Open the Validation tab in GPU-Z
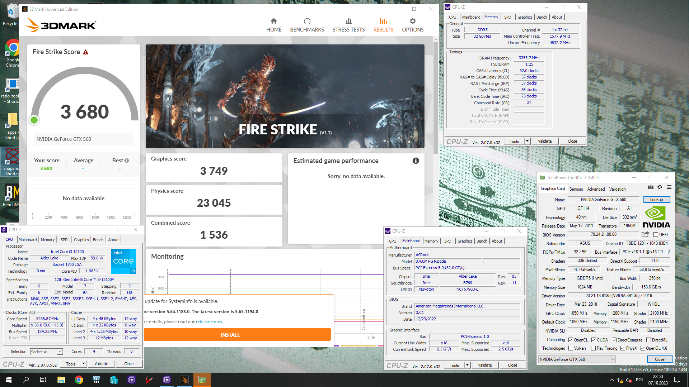The width and height of the screenshot is (689, 387). (x=617, y=189)
